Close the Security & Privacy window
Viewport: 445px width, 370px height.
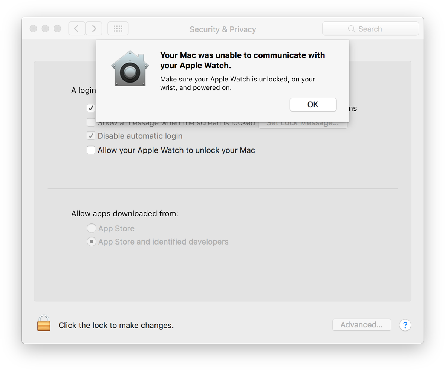tap(33, 28)
